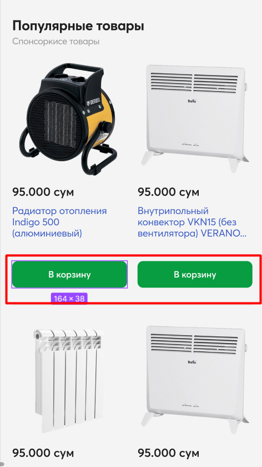Add Радиатор отопления Indigo 500 to cart
The height and width of the screenshot is (467, 262).
pyautogui.click(x=69, y=274)
